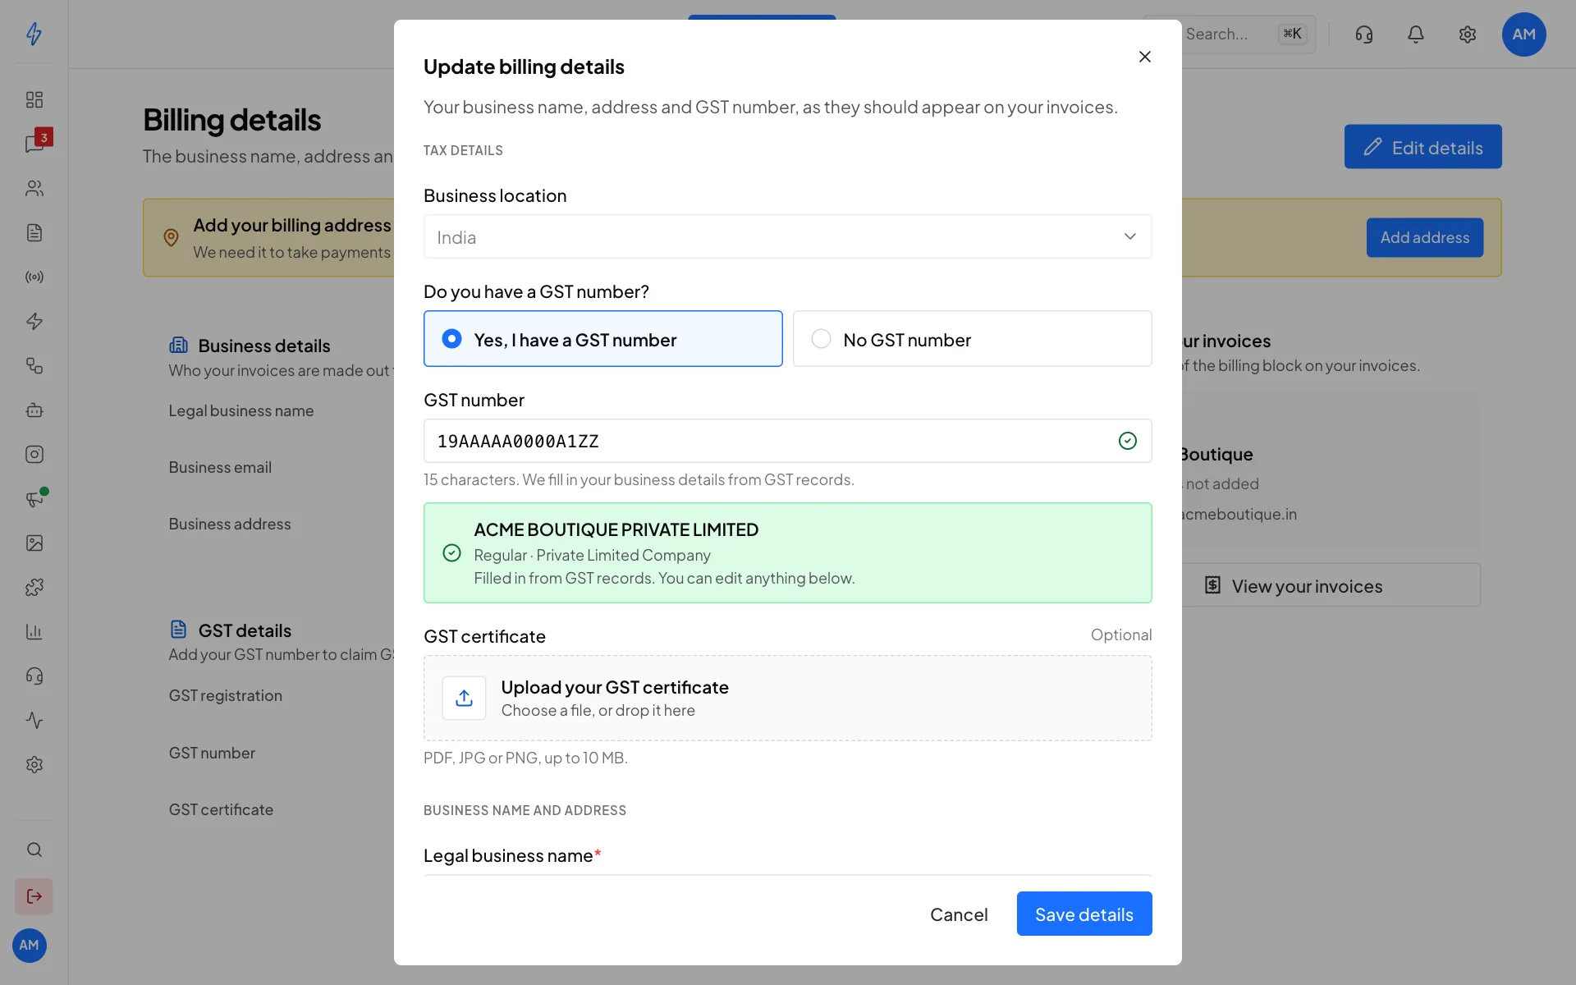Image resolution: width=1576 pixels, height=985 pixels.
Task: Open the notifications bell icon
Action: pyautogui.click(x=1416, y=34)
